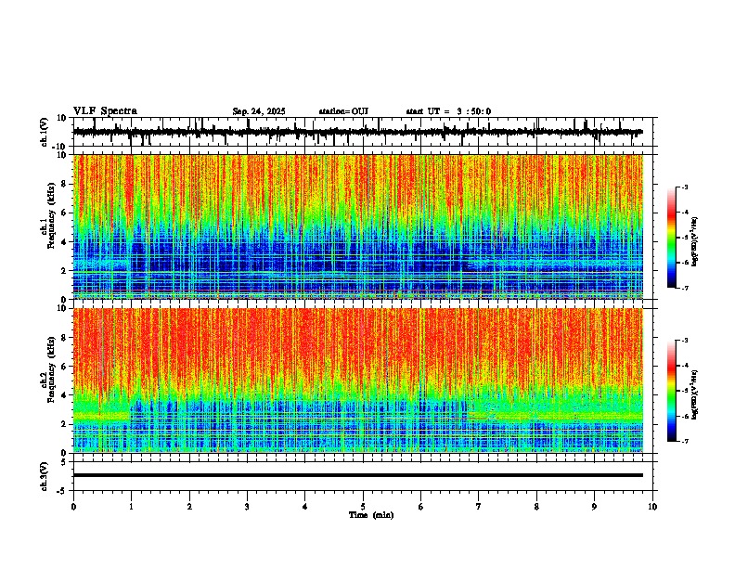
Task: Click time axis tick label "3"
Action: (x=247, y=507)
